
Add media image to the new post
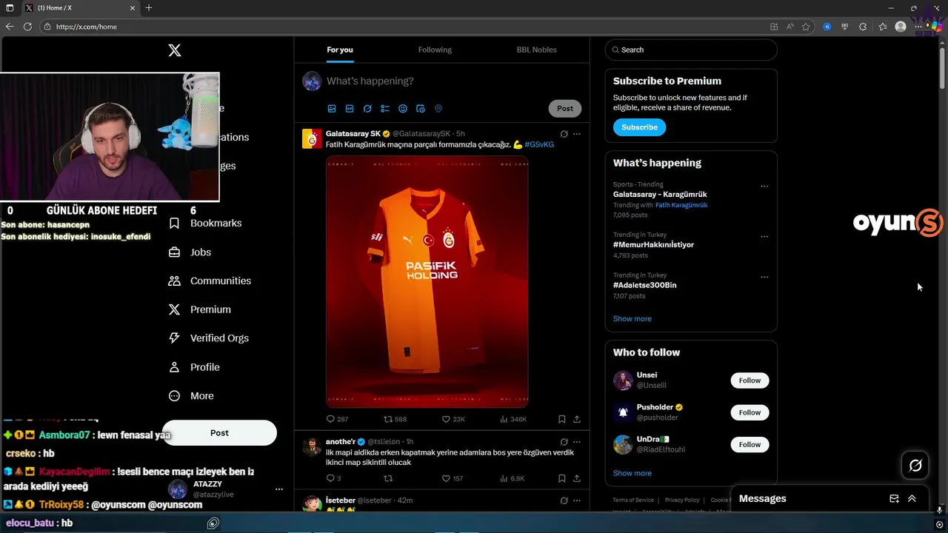click(x=332, y=108)
